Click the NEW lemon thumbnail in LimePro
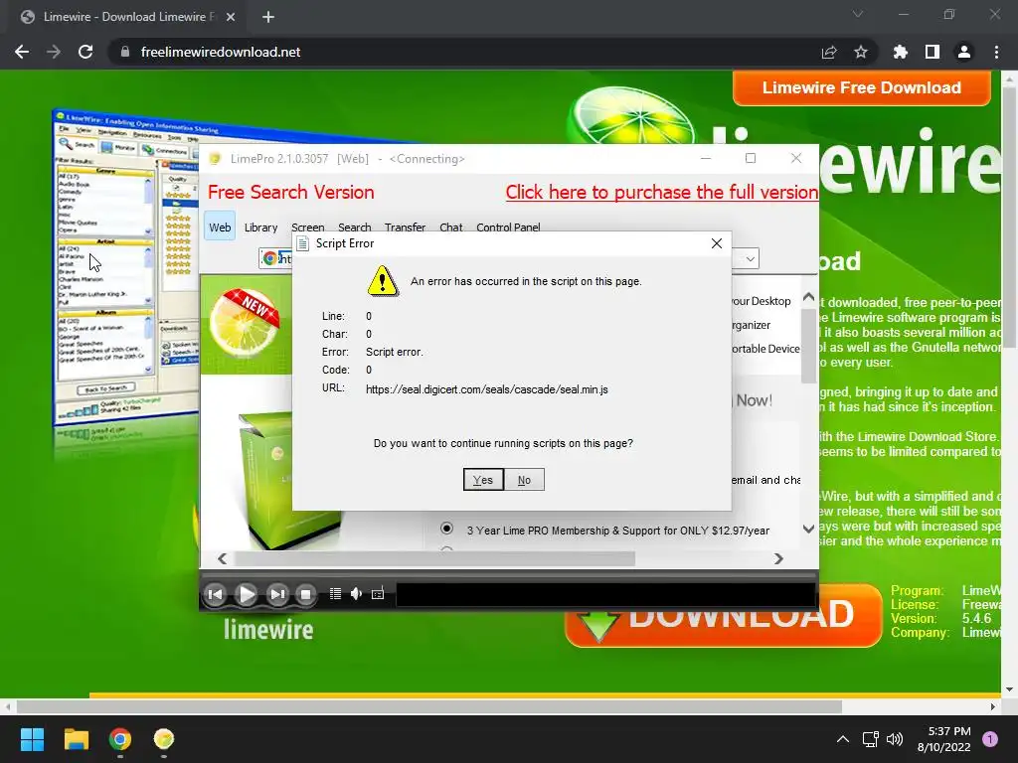 point(247,324)
